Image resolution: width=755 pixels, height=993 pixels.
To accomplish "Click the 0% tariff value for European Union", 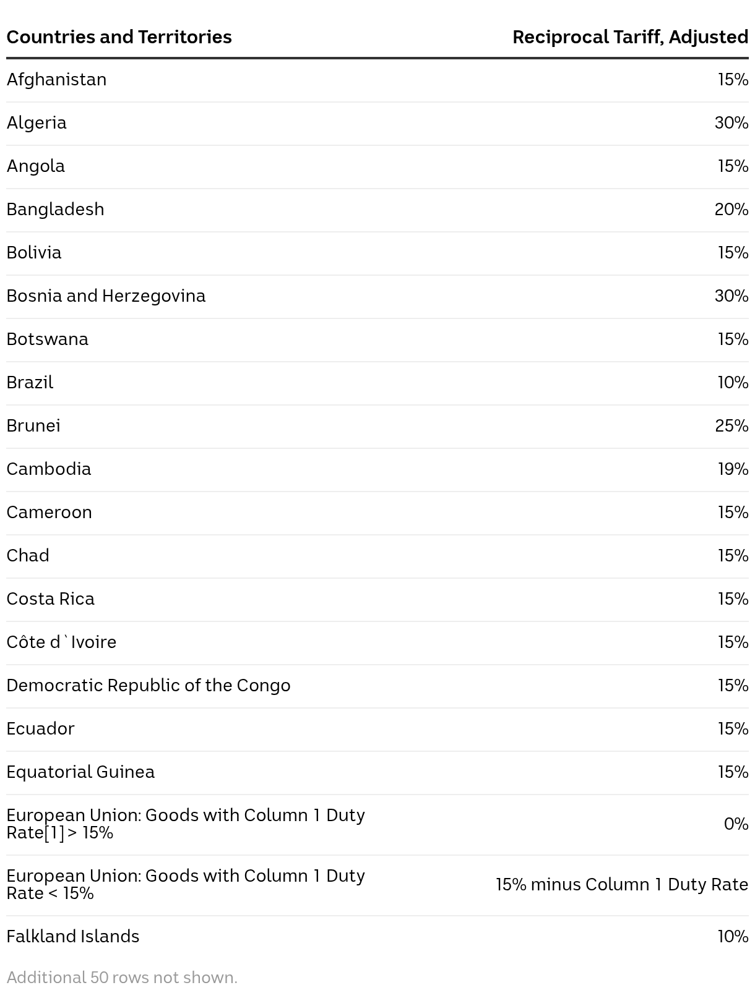I will [736, 824].
